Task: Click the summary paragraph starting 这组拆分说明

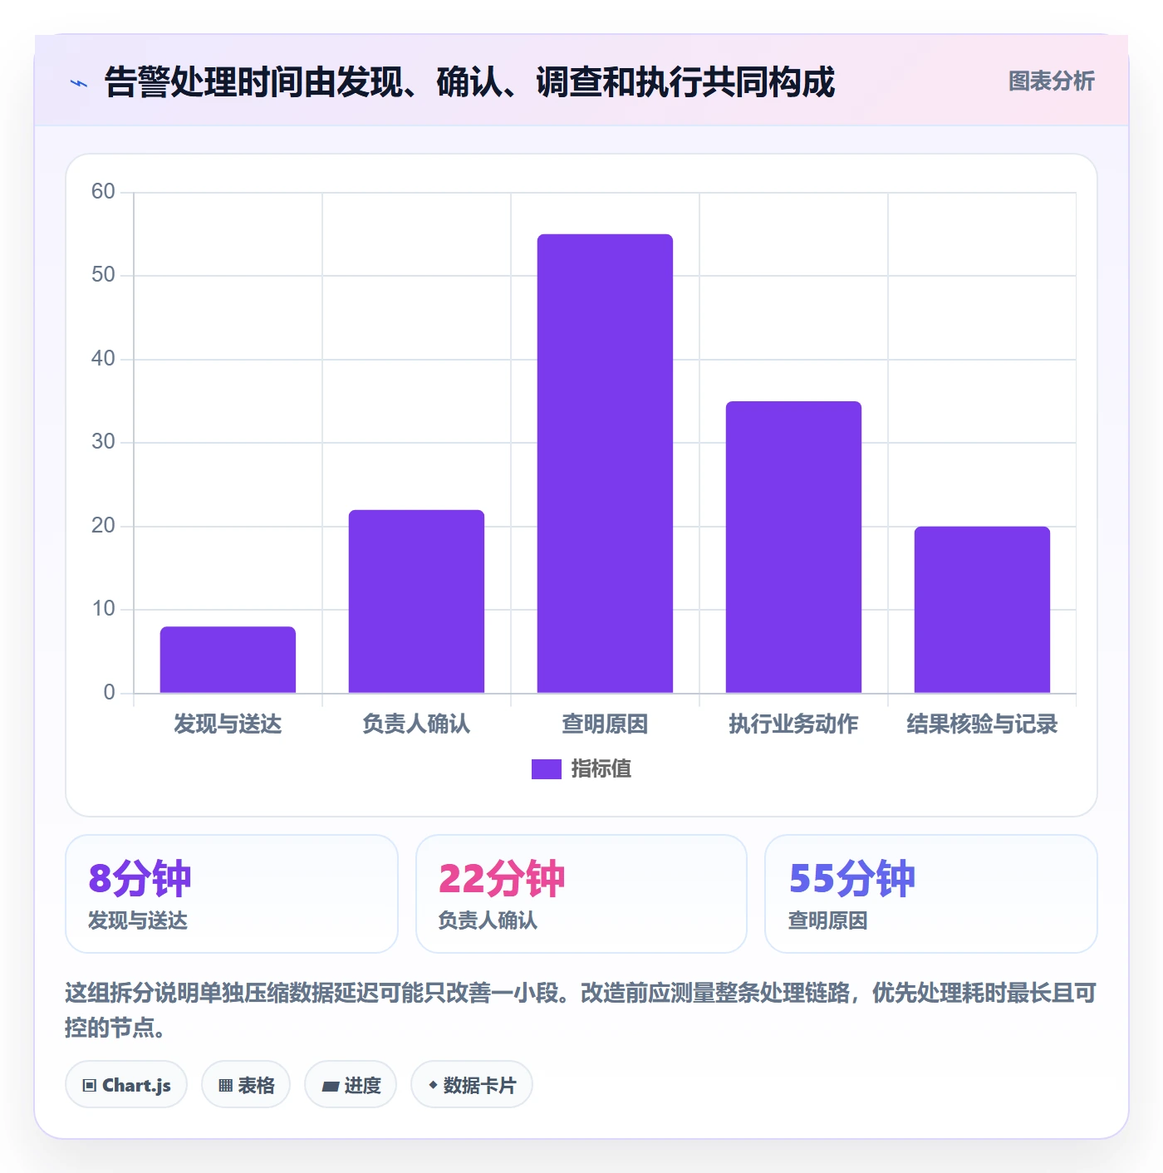Action: click(581, 1010)
